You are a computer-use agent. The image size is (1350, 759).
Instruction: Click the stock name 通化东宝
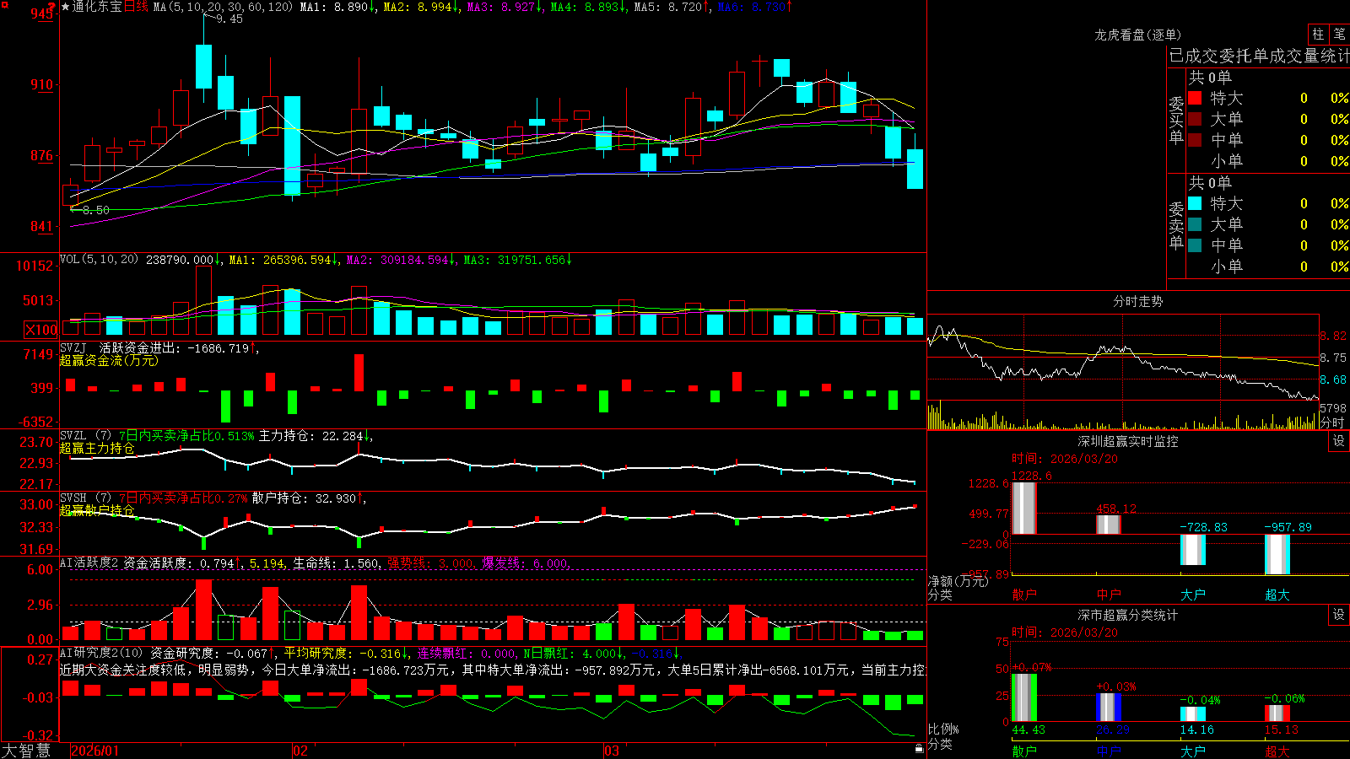coord(97,7)
